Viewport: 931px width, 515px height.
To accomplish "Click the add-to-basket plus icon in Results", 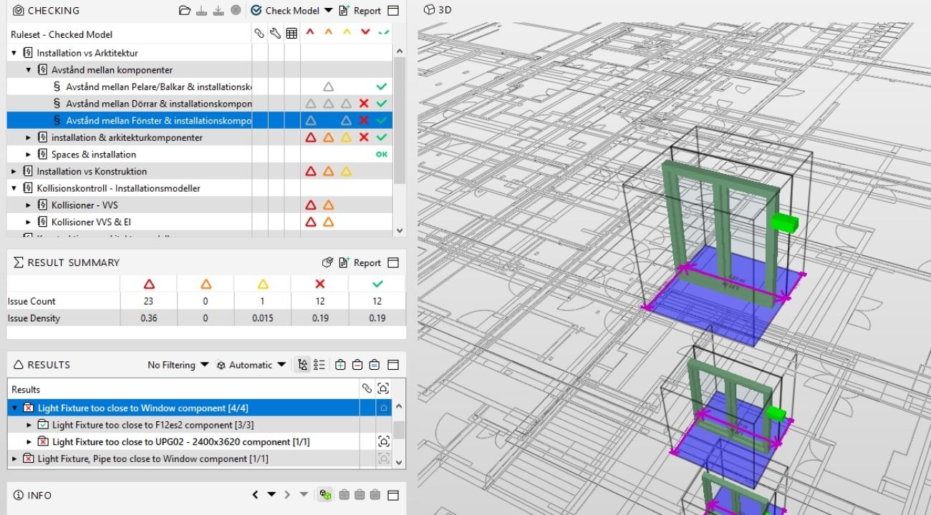I will [340, 365].
